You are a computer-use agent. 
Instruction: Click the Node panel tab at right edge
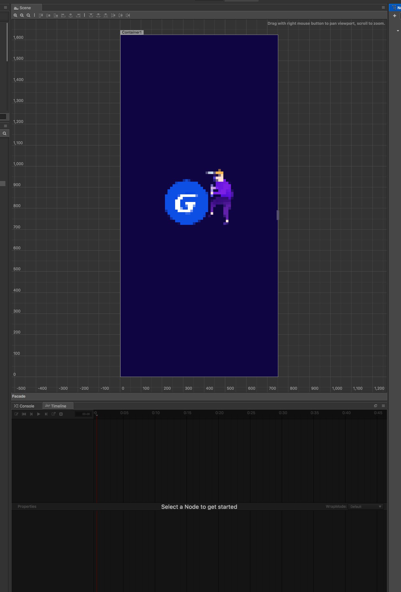(395, 8)
